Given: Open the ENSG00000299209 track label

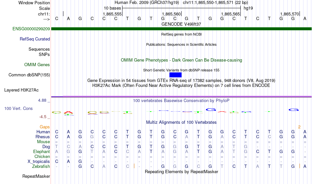Looking at the screenshot, I should coord(31,29).
